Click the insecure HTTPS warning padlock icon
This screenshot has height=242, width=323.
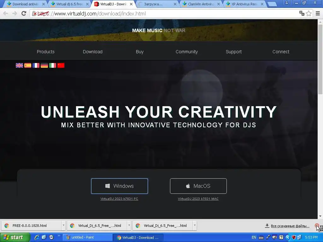coord(34,14)
